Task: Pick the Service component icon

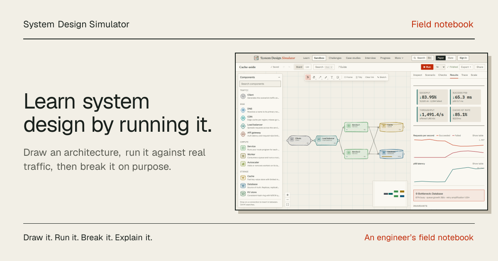Action: pos(243,147)
